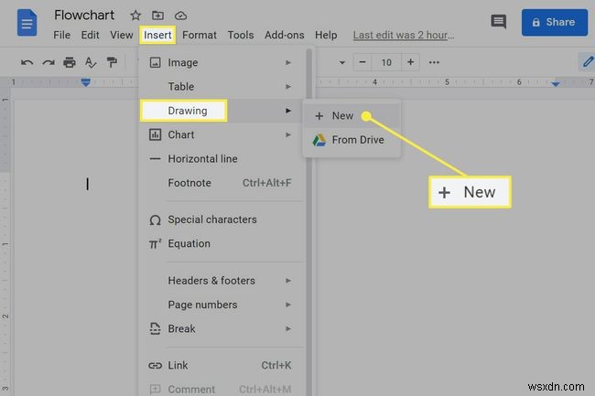Click the Horizontal line dash icon
The height and width of the screenshot is (396, 595).
pos(156,159)
